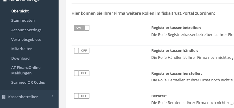Turn off the Registrierkassenbetreiber role switch
This screenshot has width=234, height=108.
tap(82, 28)
